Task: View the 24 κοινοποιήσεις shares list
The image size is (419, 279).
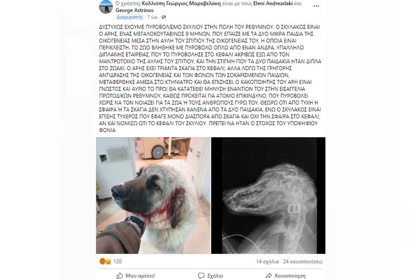Action: pyautogui.click(x=303, y=262)
